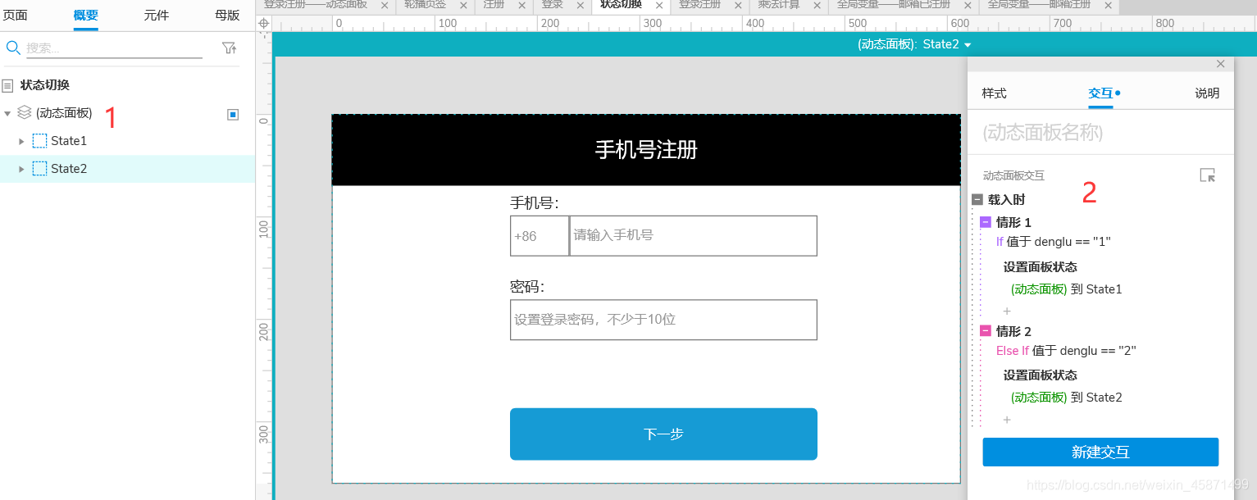Expand the State2 node in the outline tree
Viewport: 1257px width, 500px height.
23,168
